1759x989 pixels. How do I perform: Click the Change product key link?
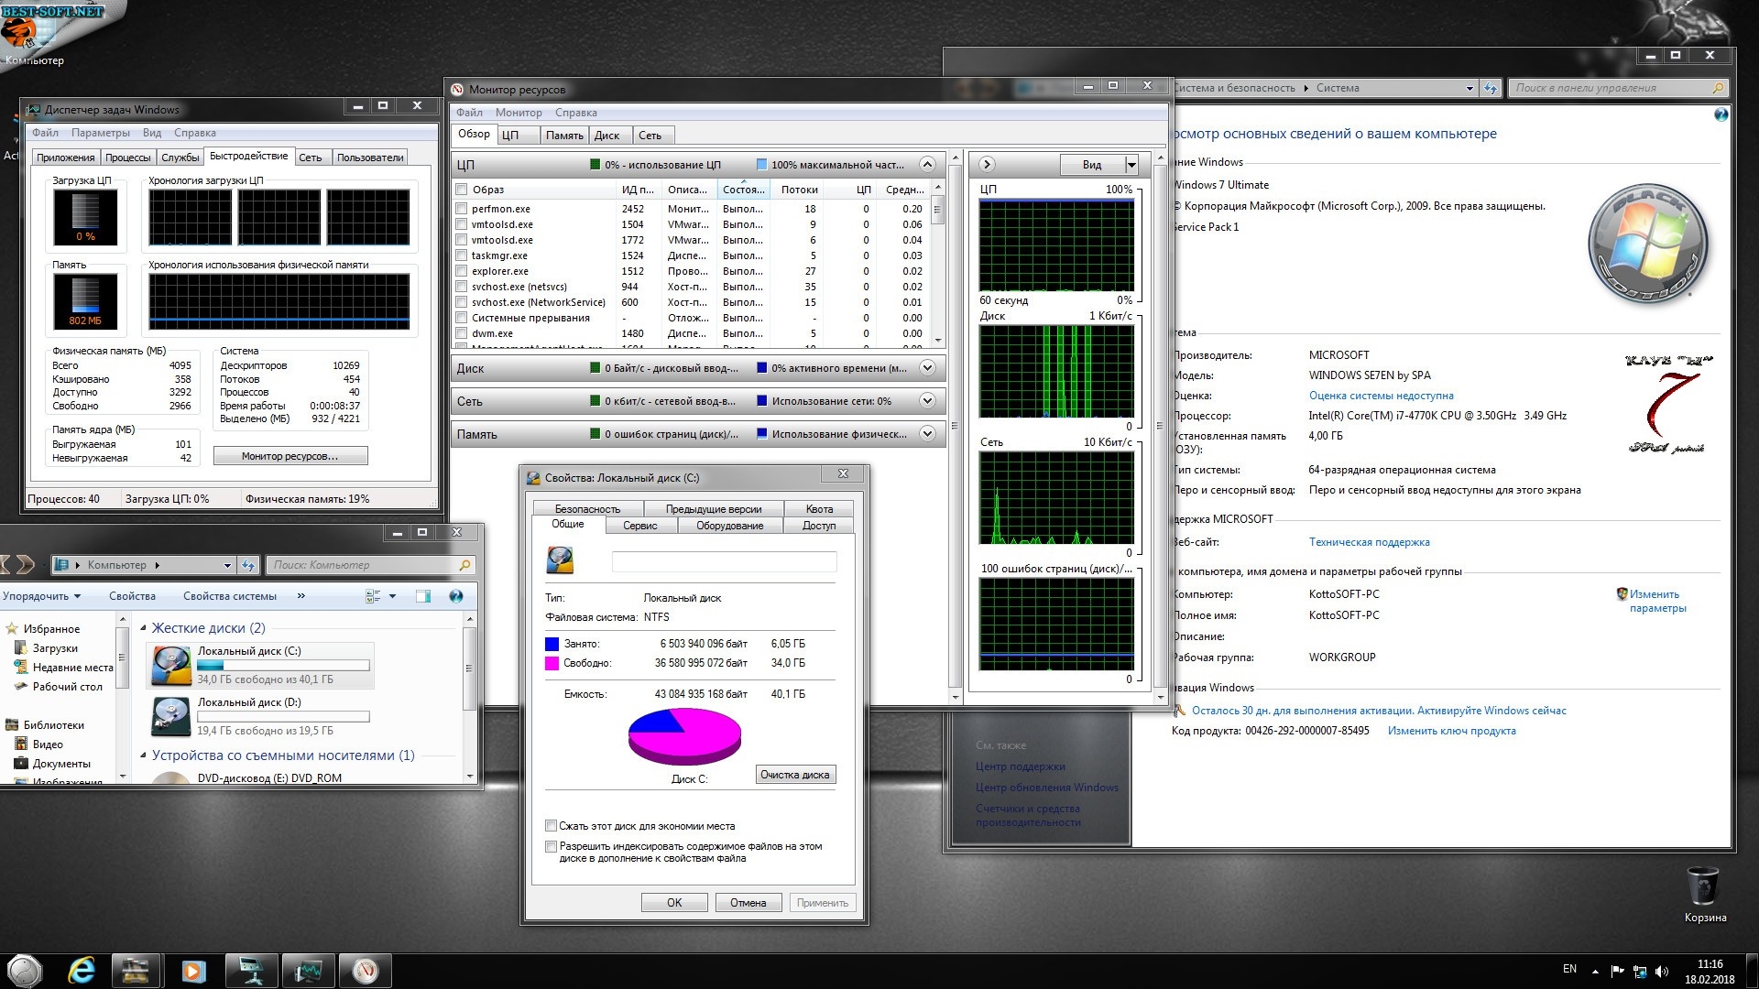click(1451, 731)
